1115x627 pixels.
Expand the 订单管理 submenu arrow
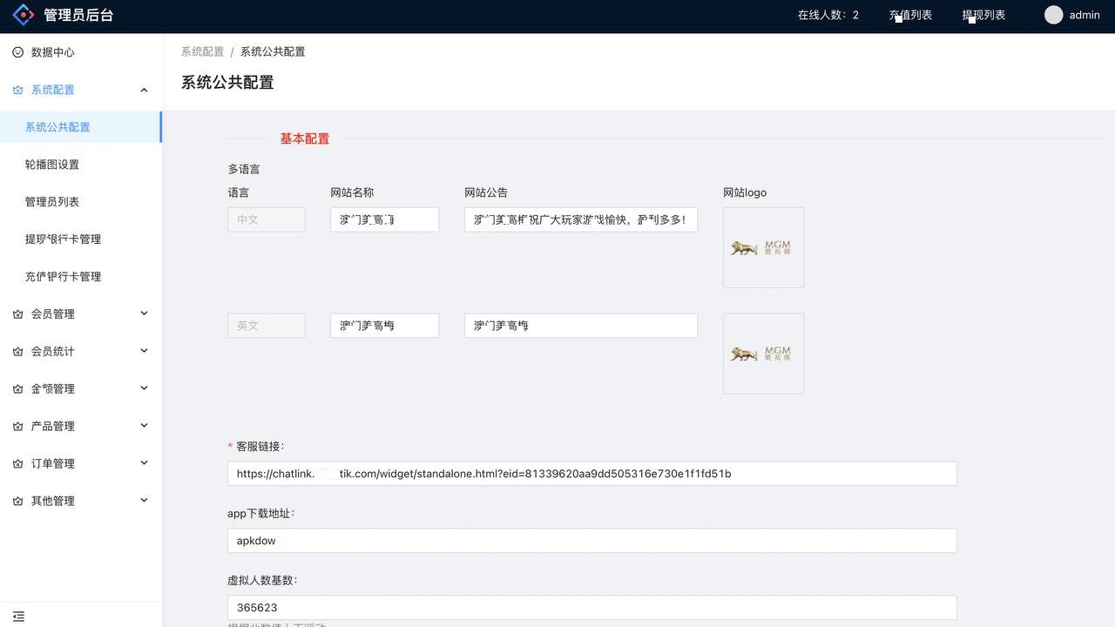tap(144, 463)
